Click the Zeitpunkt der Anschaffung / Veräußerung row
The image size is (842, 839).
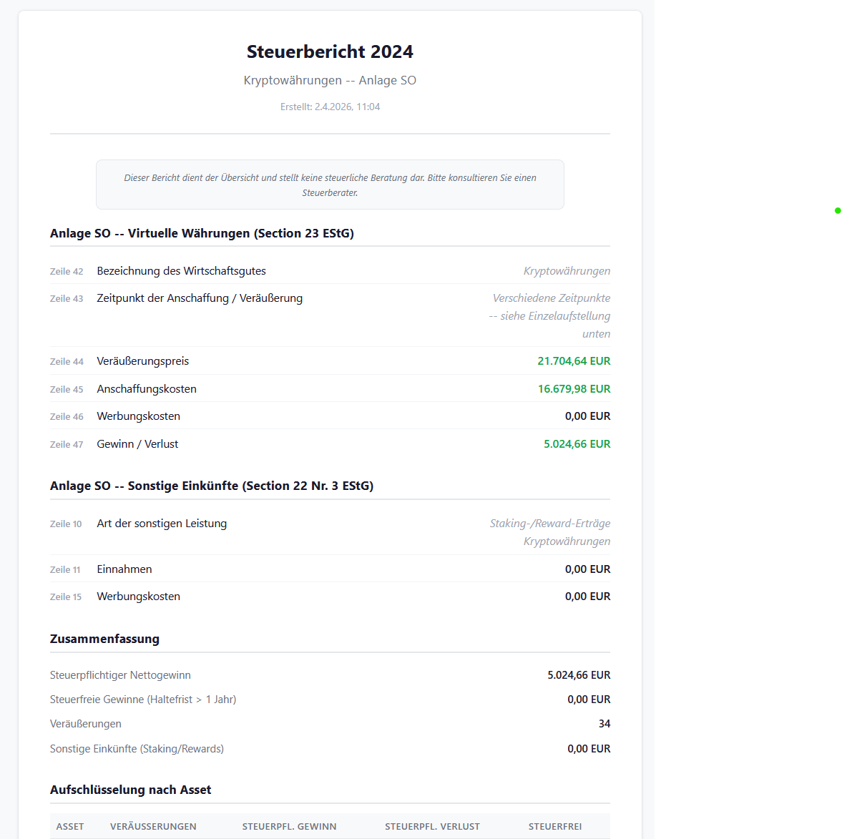click(200, 298)
